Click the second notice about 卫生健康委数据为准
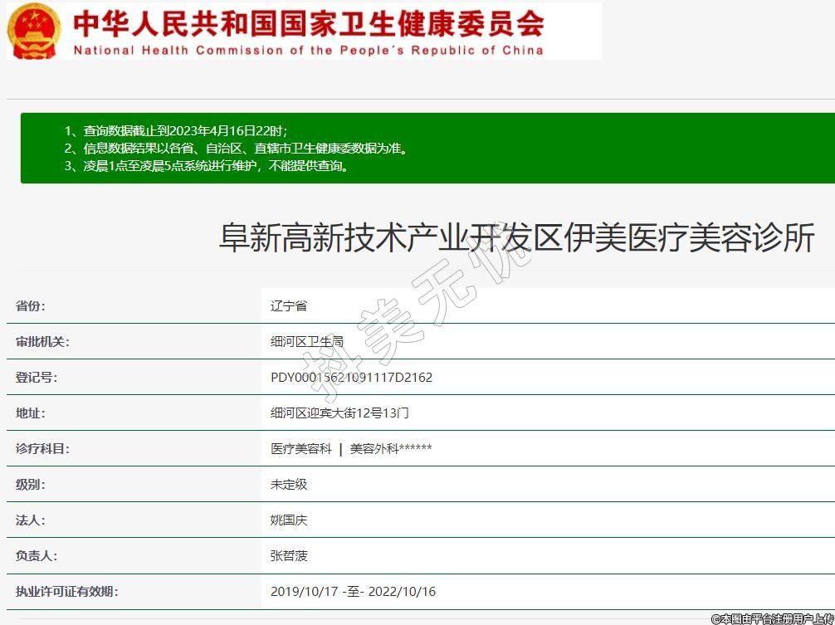 tap(236, 149)
